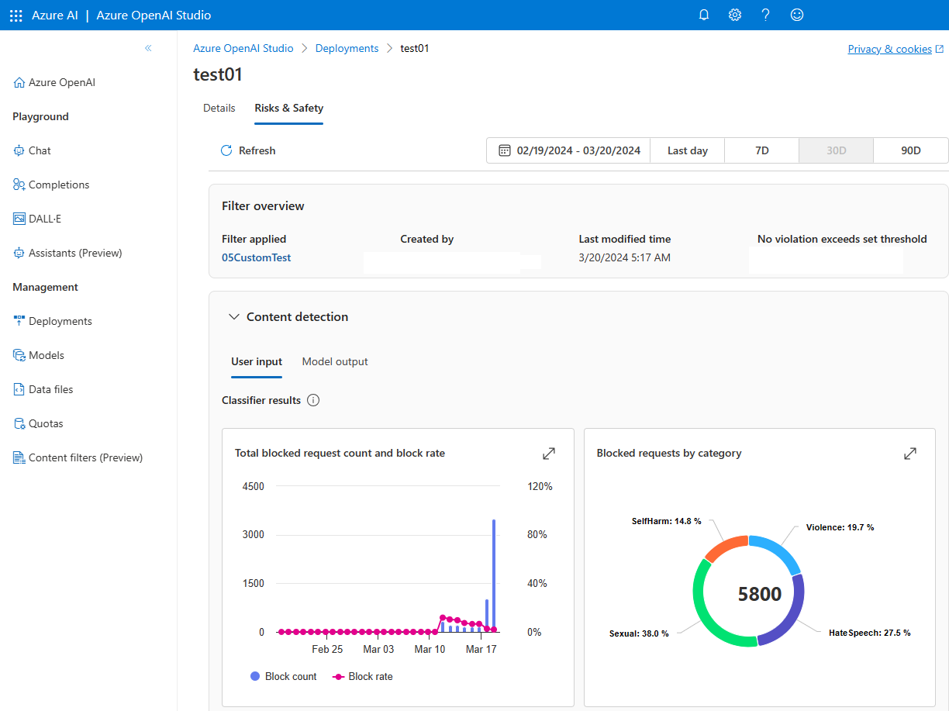The height and width of the screenshot is (711, 949).
Task: Click the Content filters (Preview) icon
Action: coord(19,458)
